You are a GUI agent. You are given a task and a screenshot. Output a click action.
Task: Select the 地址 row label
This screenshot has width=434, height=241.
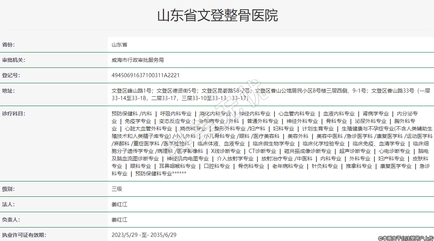pos(9,91)
